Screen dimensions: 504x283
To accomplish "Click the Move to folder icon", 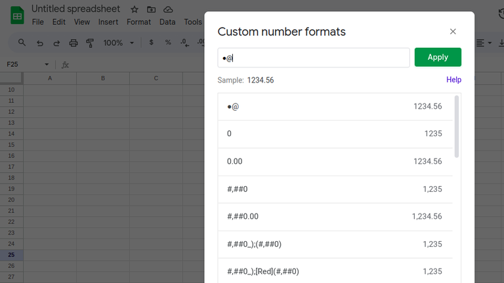I will coord(152,10).
